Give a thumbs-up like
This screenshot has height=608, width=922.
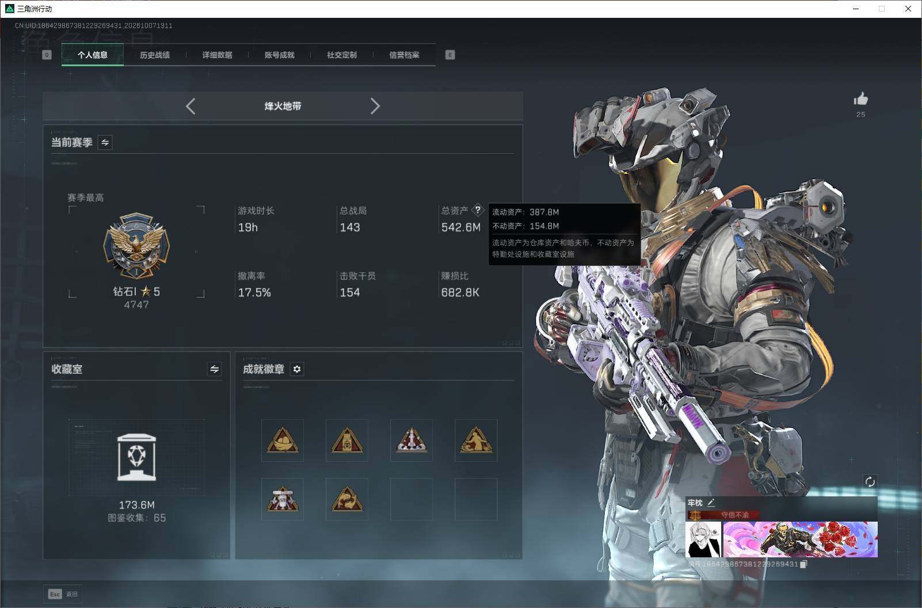pyautogui.click(x=861, y=99)
